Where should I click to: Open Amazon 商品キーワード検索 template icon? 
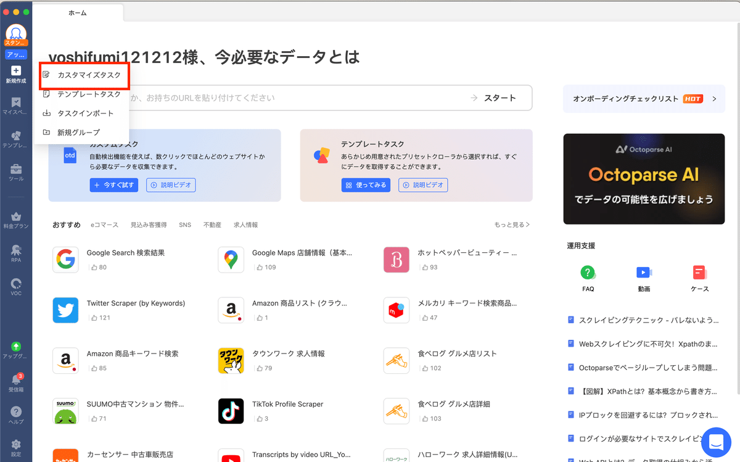tap(65, 361)
